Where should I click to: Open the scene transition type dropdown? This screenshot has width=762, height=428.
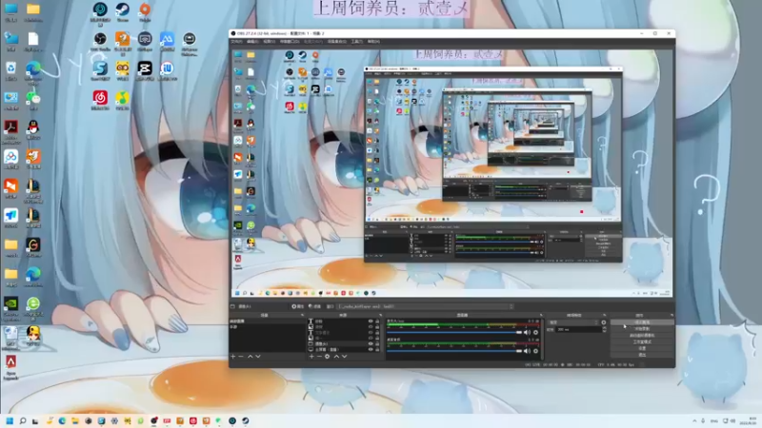[x=574, y=322]
